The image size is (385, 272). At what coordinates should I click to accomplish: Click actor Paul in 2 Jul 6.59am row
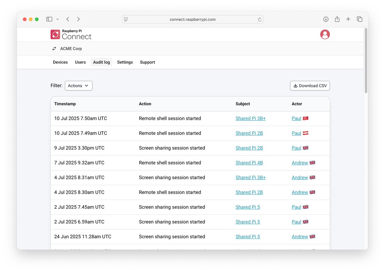click(x=296, y=222)
